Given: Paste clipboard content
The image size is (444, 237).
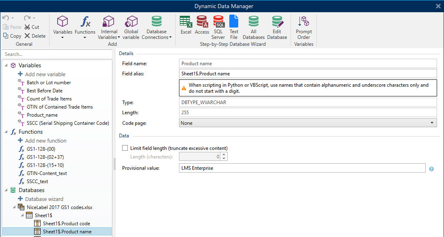Looking at the screenshot, I should (12, 27).
